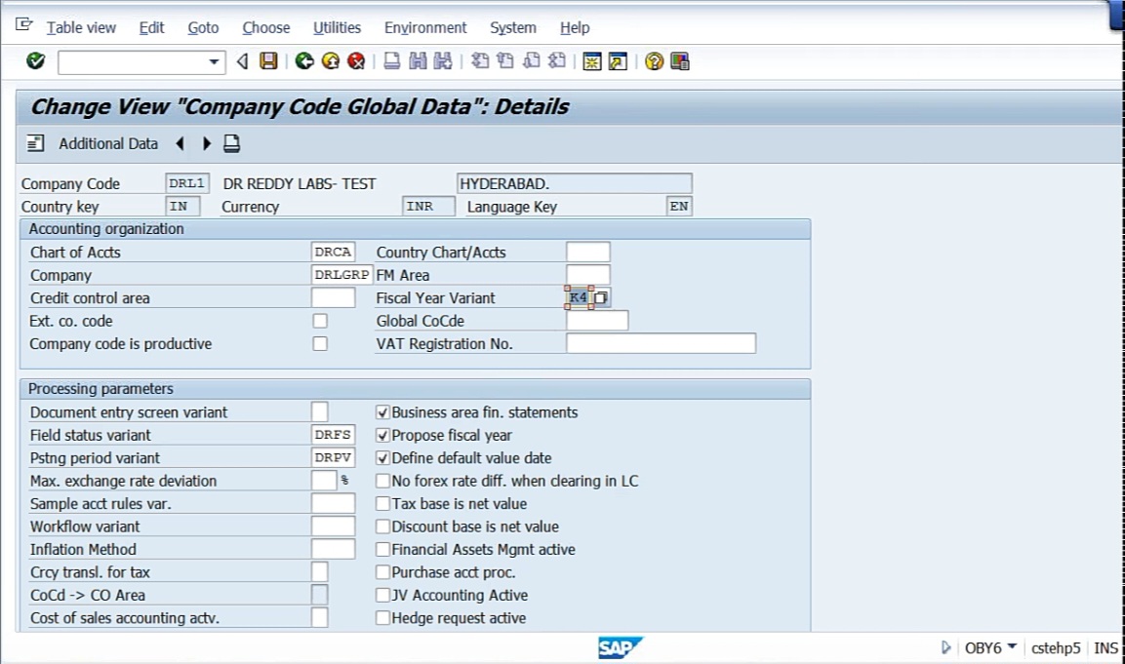Click the Print icon in standard toolbar
The width and height of the screenshot is (1125, 664).
(x=391, y=61)
